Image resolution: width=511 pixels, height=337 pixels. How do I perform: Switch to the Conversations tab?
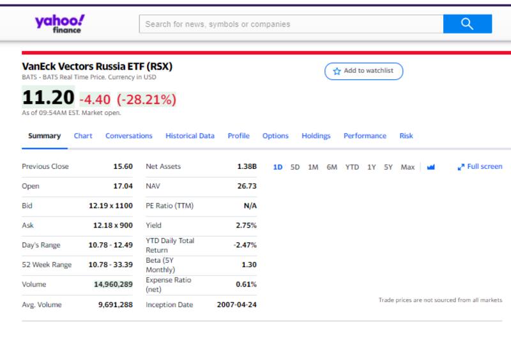(x=128, y=136)
